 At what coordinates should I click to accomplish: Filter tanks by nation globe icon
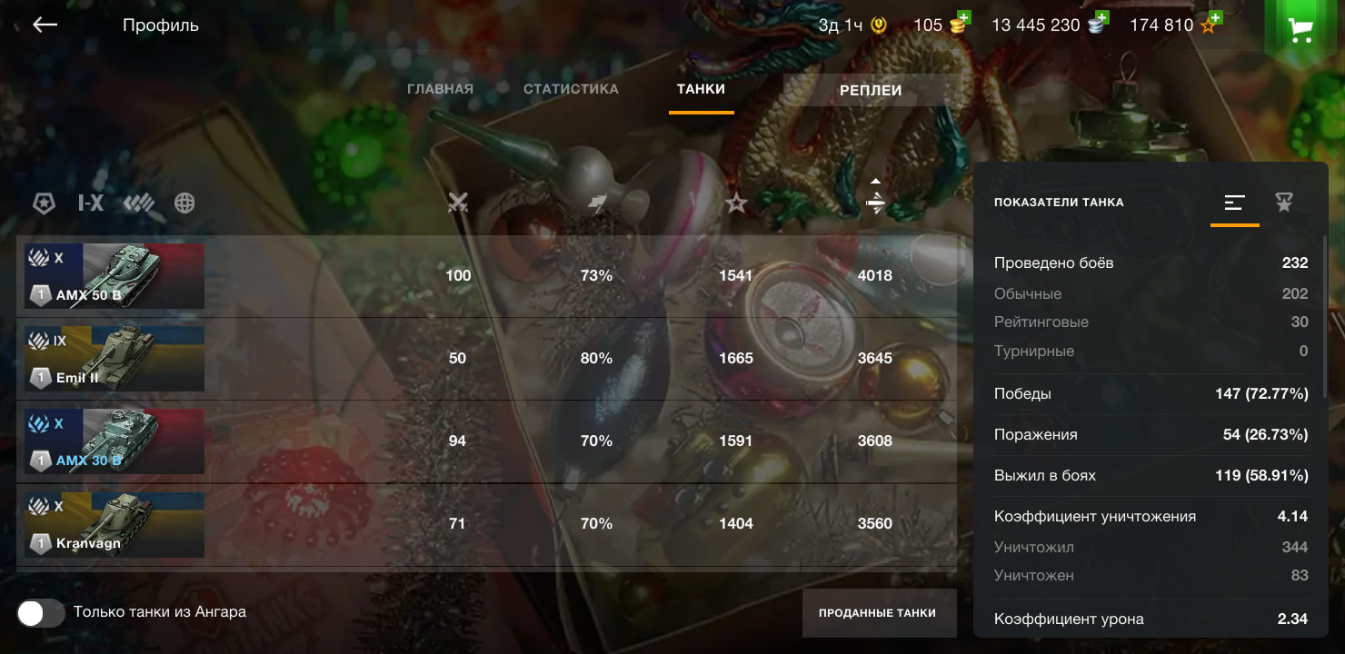tap(184, 203)
